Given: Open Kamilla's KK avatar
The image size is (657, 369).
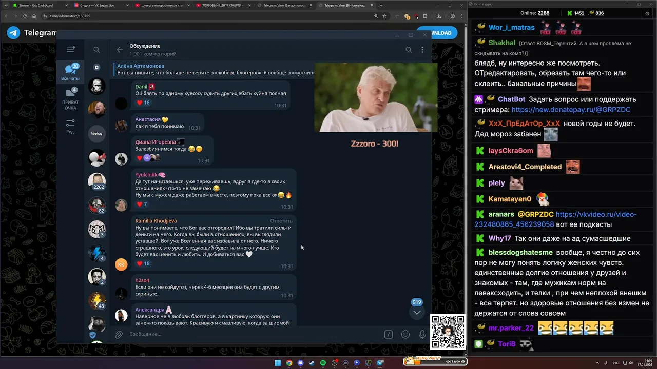Looking at the screenshot, I should point(121,264).
